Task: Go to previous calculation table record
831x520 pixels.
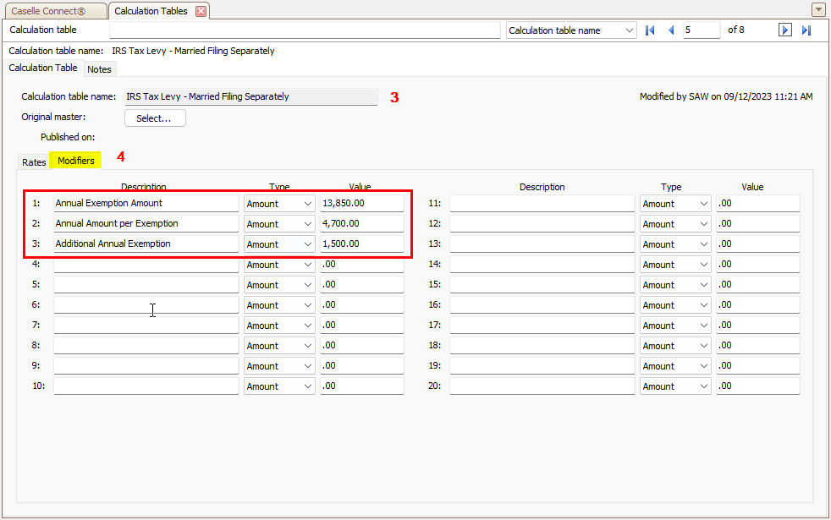Action: point(671,30)
